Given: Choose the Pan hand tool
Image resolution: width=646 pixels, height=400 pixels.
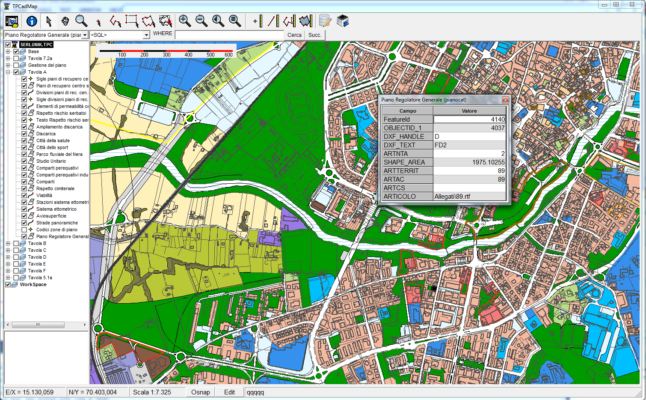Looking at the screenshot, I should pos(65,21).
